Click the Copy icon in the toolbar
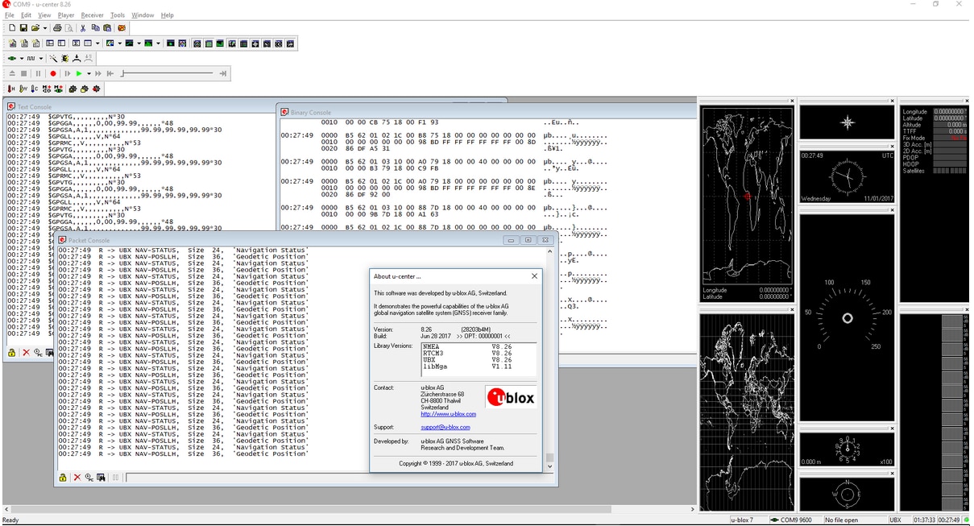Viewport: 974px width, 526px height. (x=95, y=27)
